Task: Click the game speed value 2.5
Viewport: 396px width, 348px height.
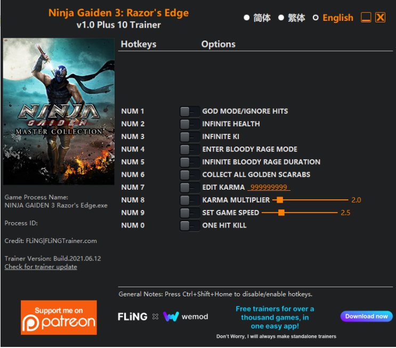Action: click(345, 213)
